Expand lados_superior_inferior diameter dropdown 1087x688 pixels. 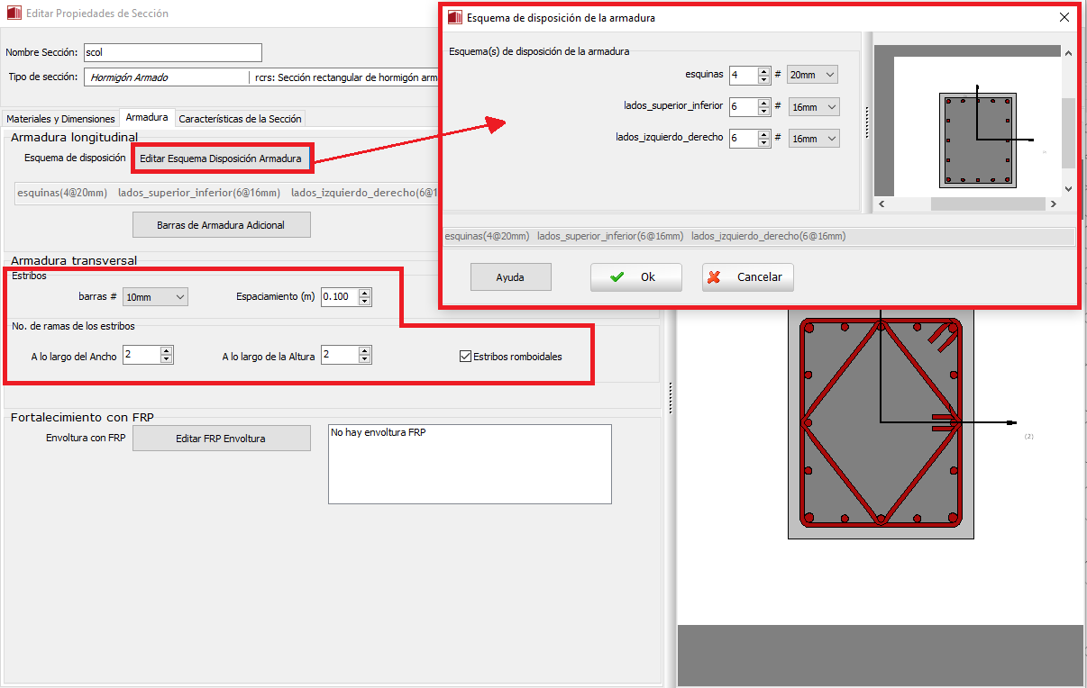coord(812,107)
